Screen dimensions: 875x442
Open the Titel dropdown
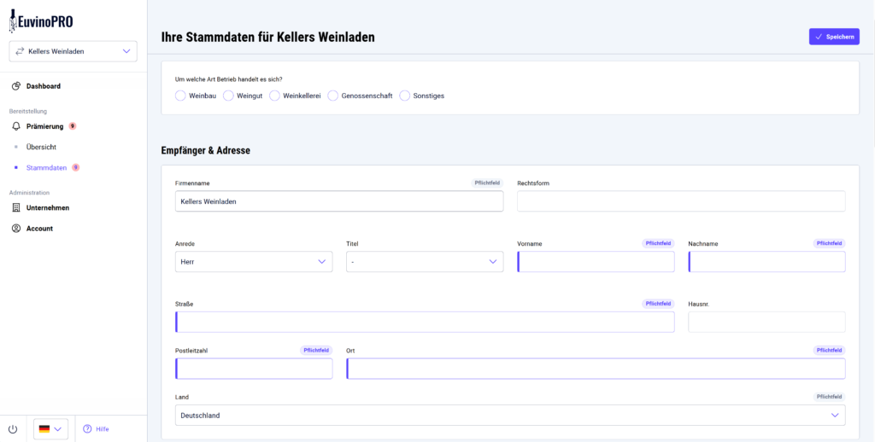coord(425,261)
